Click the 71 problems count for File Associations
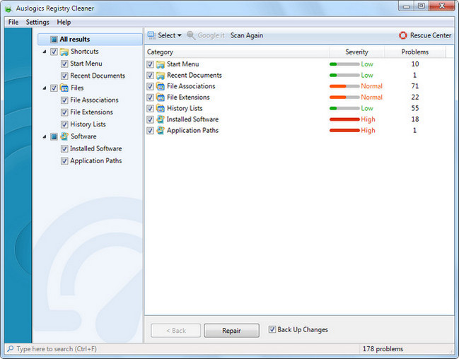Viewport: 459px width, 359px height. (415, 86)
